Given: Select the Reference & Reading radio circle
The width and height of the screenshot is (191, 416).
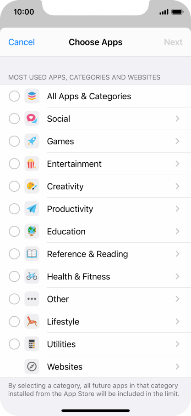Looking at the screenshot, I should pos(14,254).
